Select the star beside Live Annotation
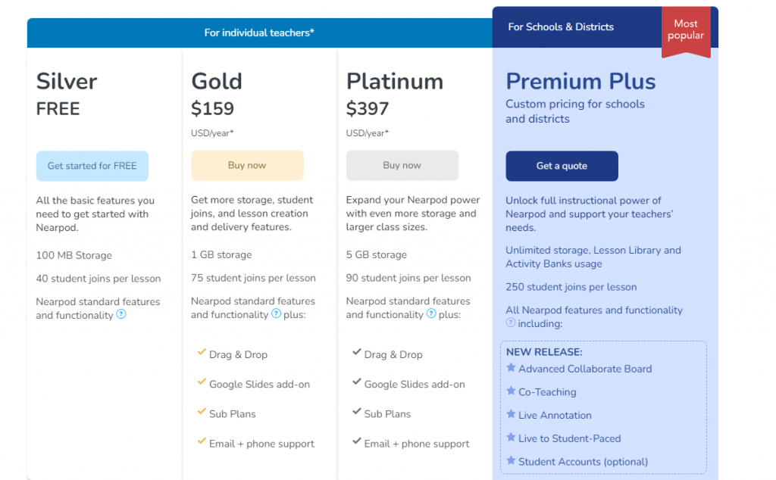 click(x=511, y=415)
